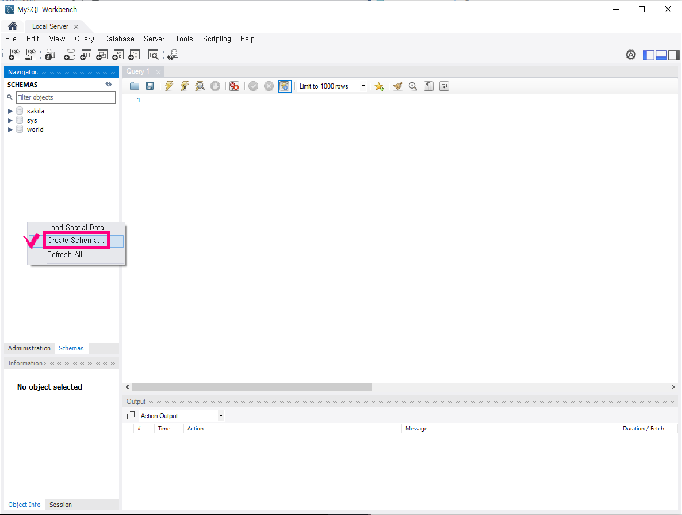Select the world schema name
The image size is (682, 515).
point(35,129)
